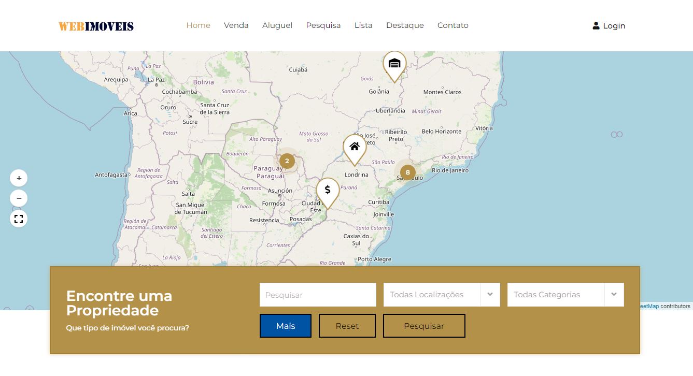The height and width of the screenshot is (376, 693).
Task: Click the user Login icon
Action: click(x=596, y=25)
